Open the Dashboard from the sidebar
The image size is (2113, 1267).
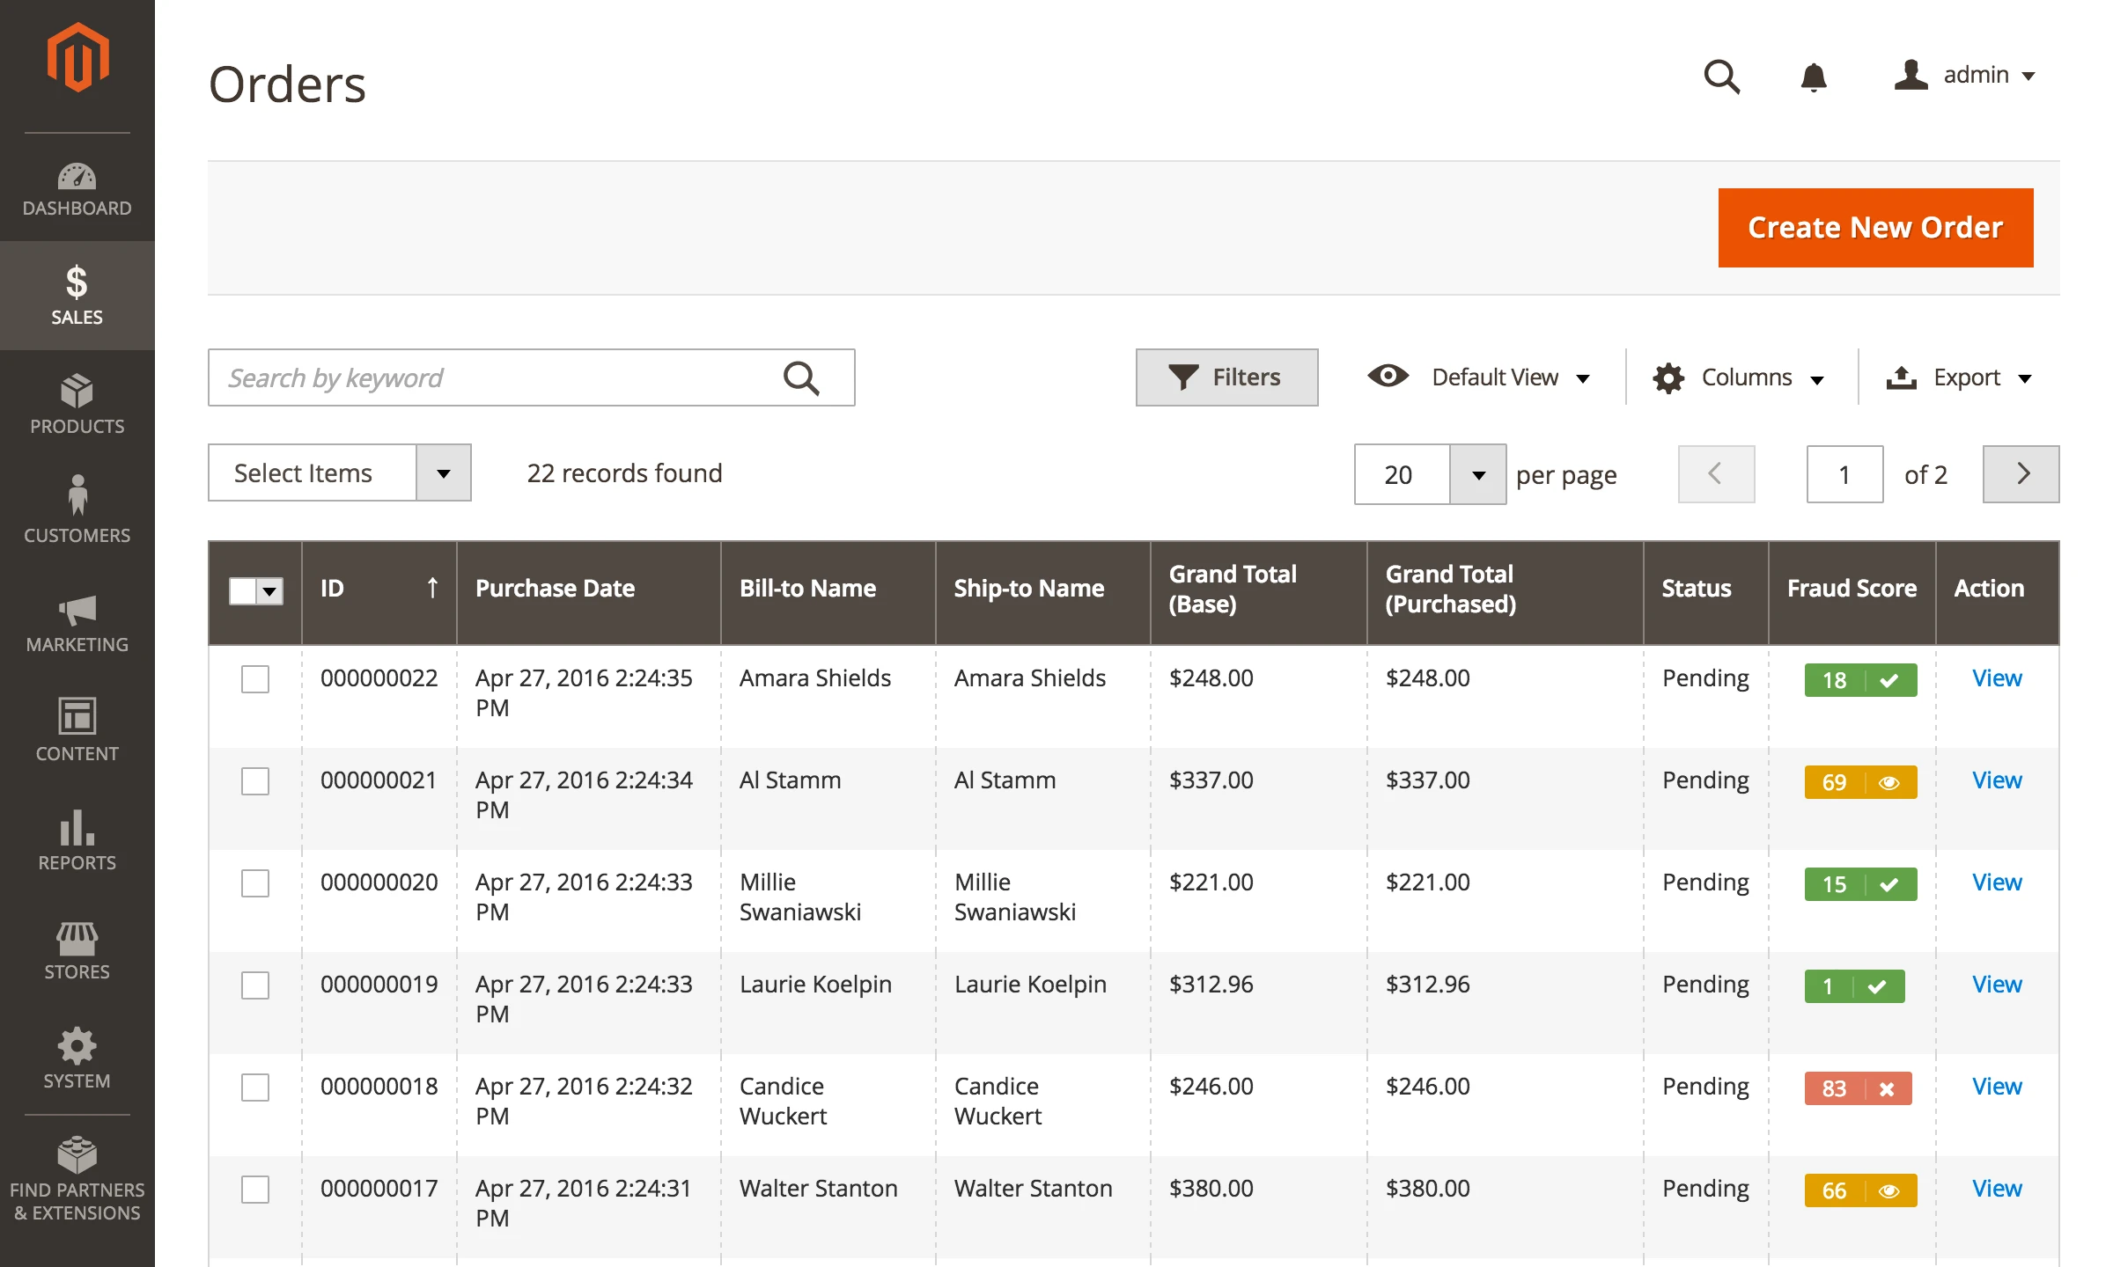point(77,187)
